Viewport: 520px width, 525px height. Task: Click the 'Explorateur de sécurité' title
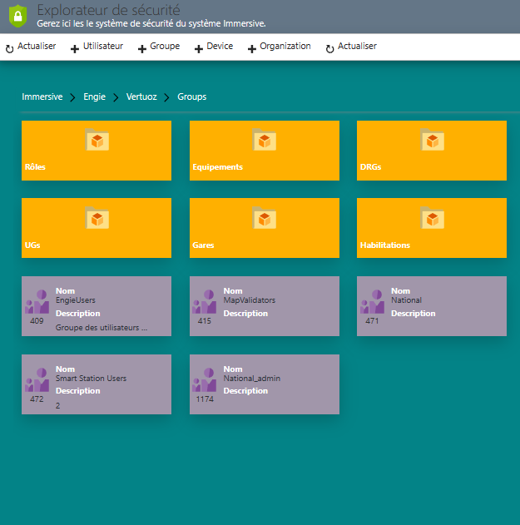pos(108,10)
